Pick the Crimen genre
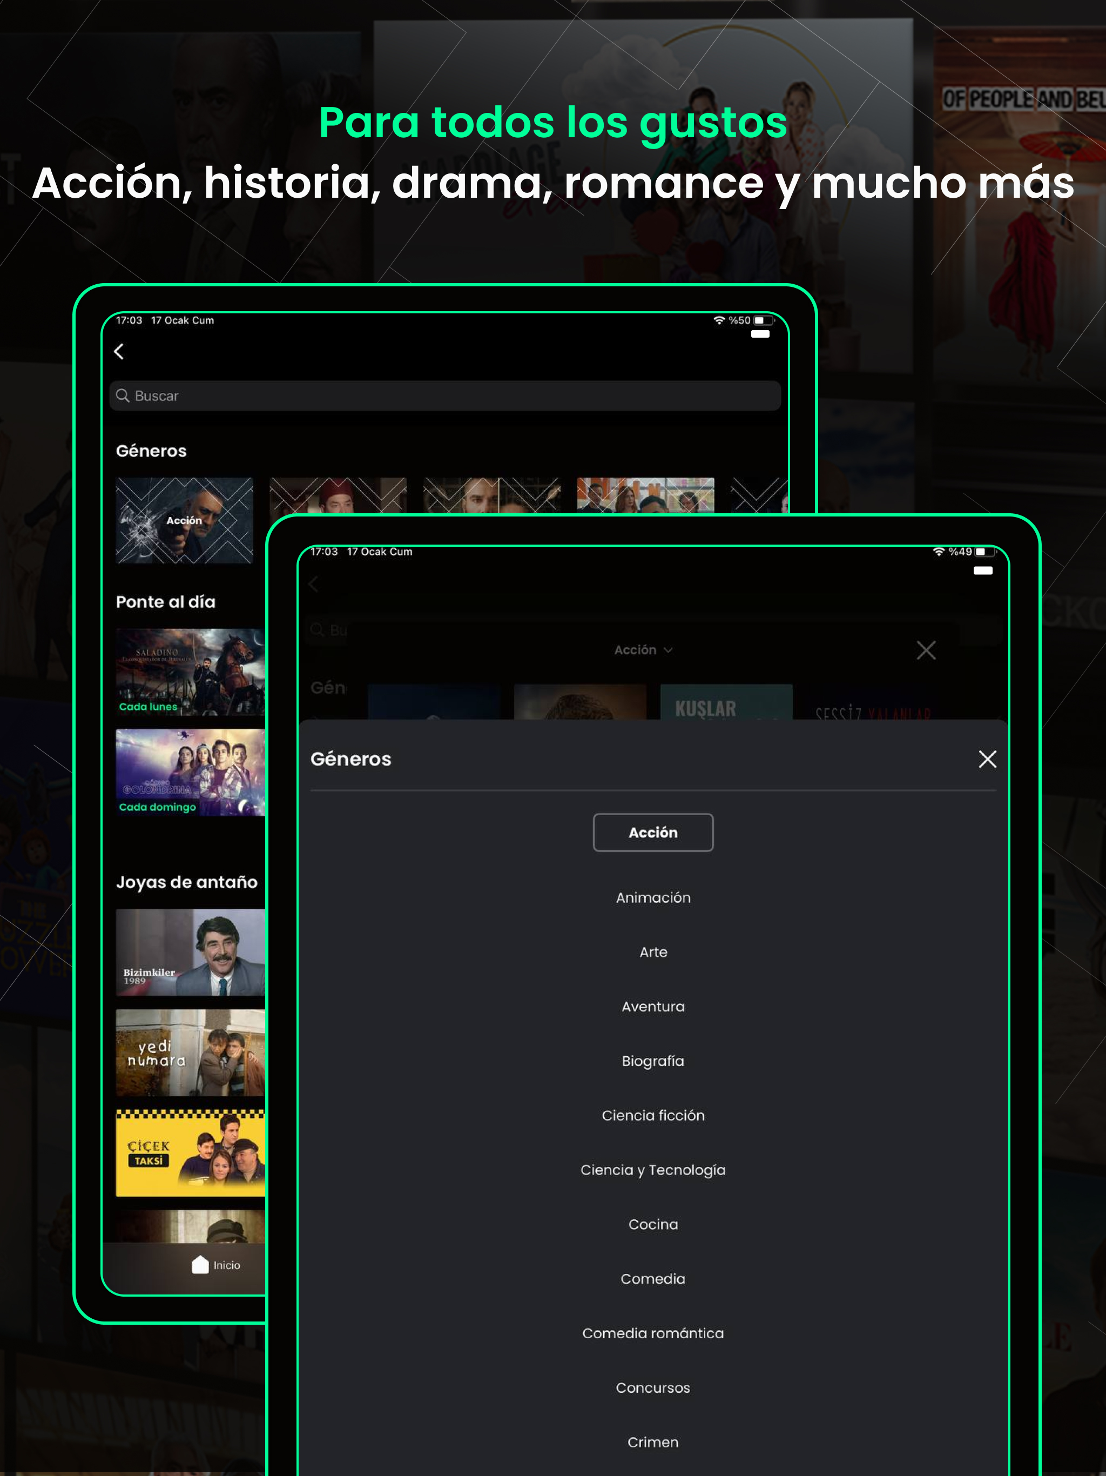 [x=653, y=1442]
